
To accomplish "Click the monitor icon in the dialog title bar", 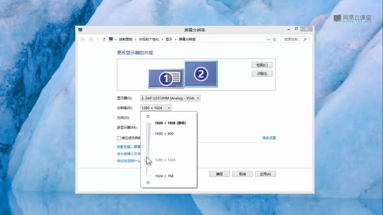I will click(x=80, y=30).
